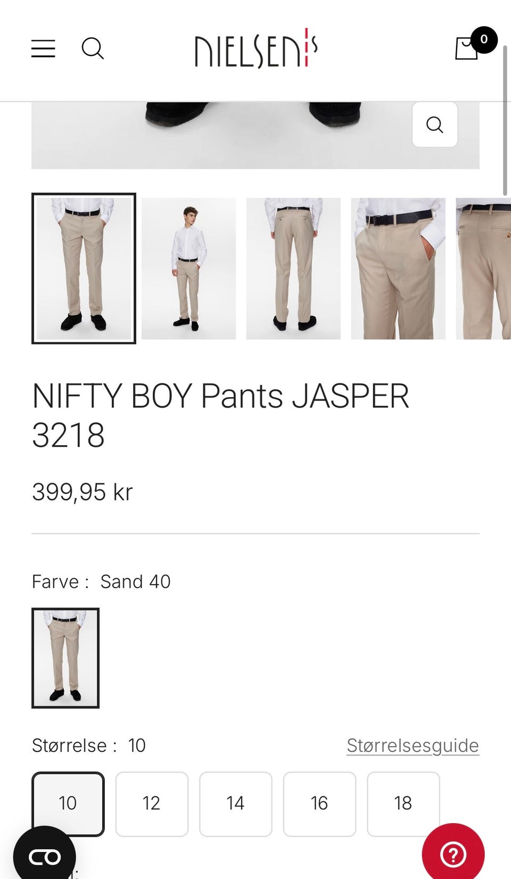Zoom product image with magnifier button

pos(435,125)
